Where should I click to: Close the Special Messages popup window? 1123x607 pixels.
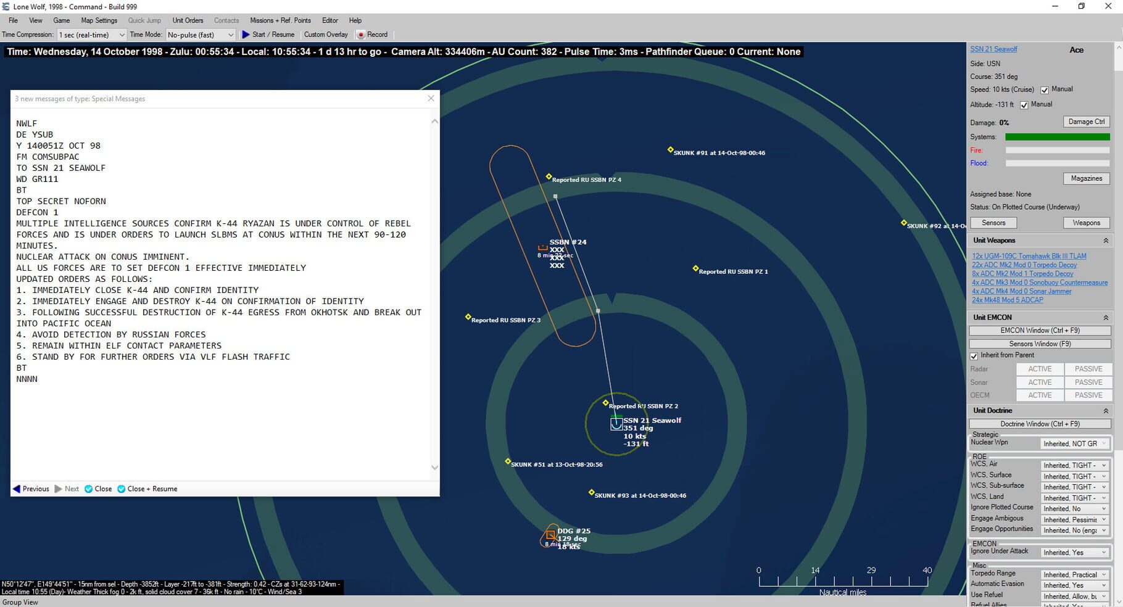431,98
